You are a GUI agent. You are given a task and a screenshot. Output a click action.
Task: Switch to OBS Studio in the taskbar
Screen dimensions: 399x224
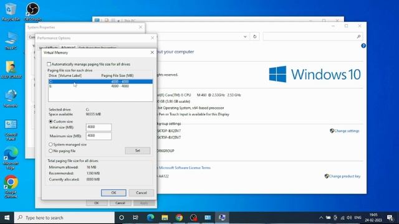(193, 218)
